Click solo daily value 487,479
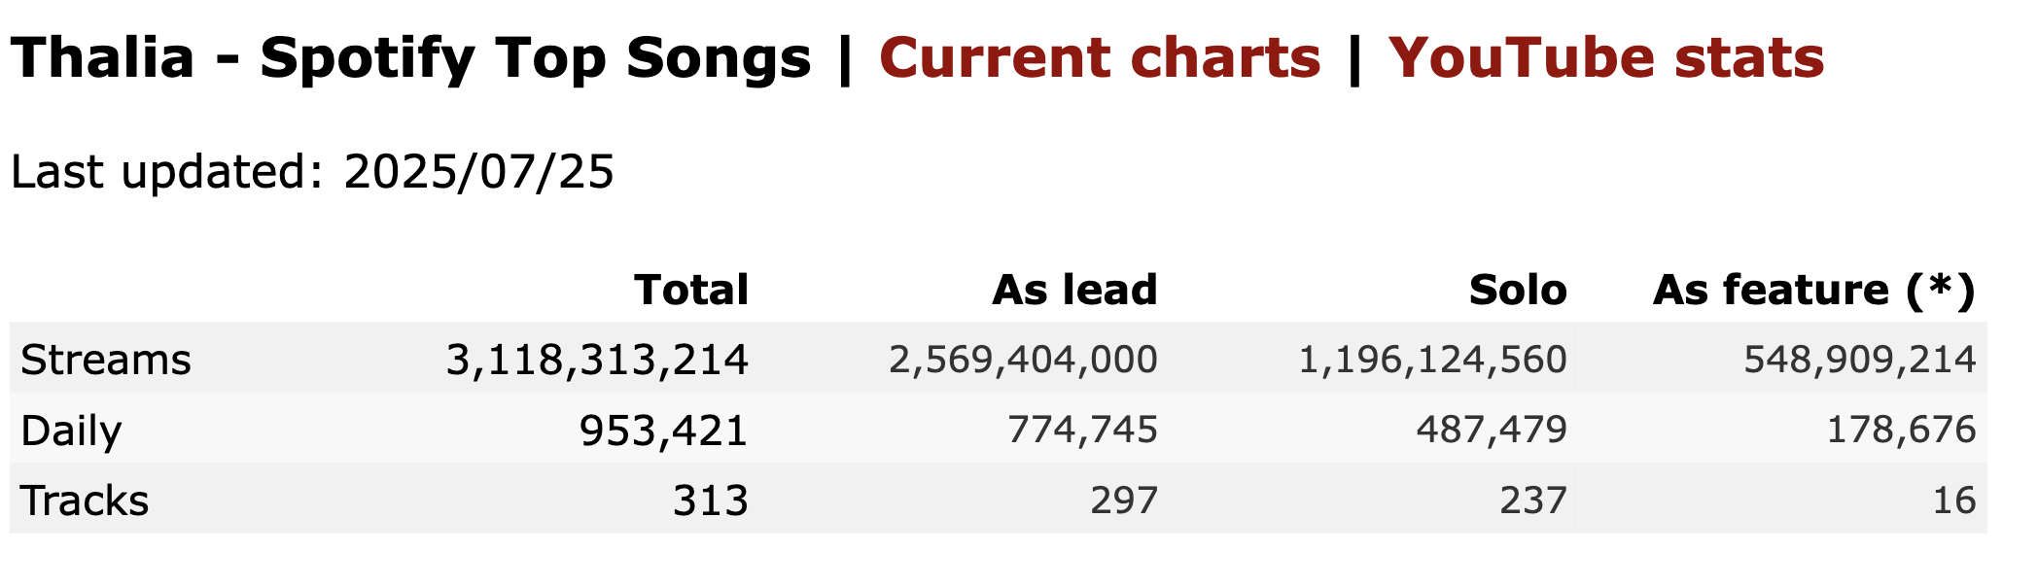Viewport: 2038px width, 587px height. pos(1492,430)
